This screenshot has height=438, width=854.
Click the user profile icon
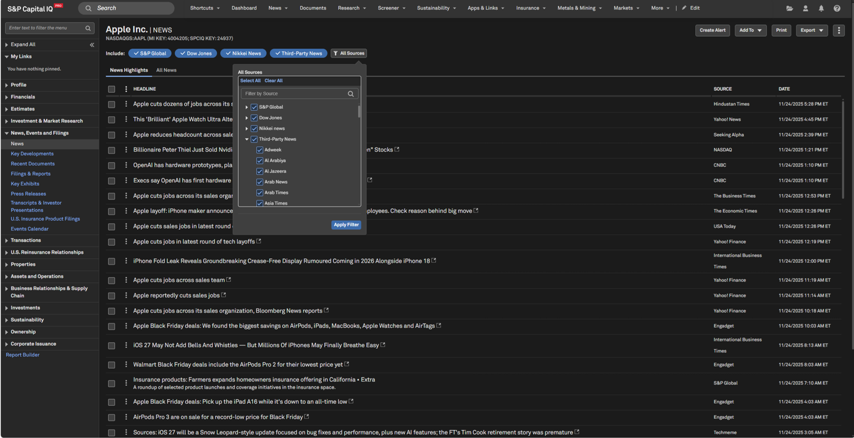805,8
